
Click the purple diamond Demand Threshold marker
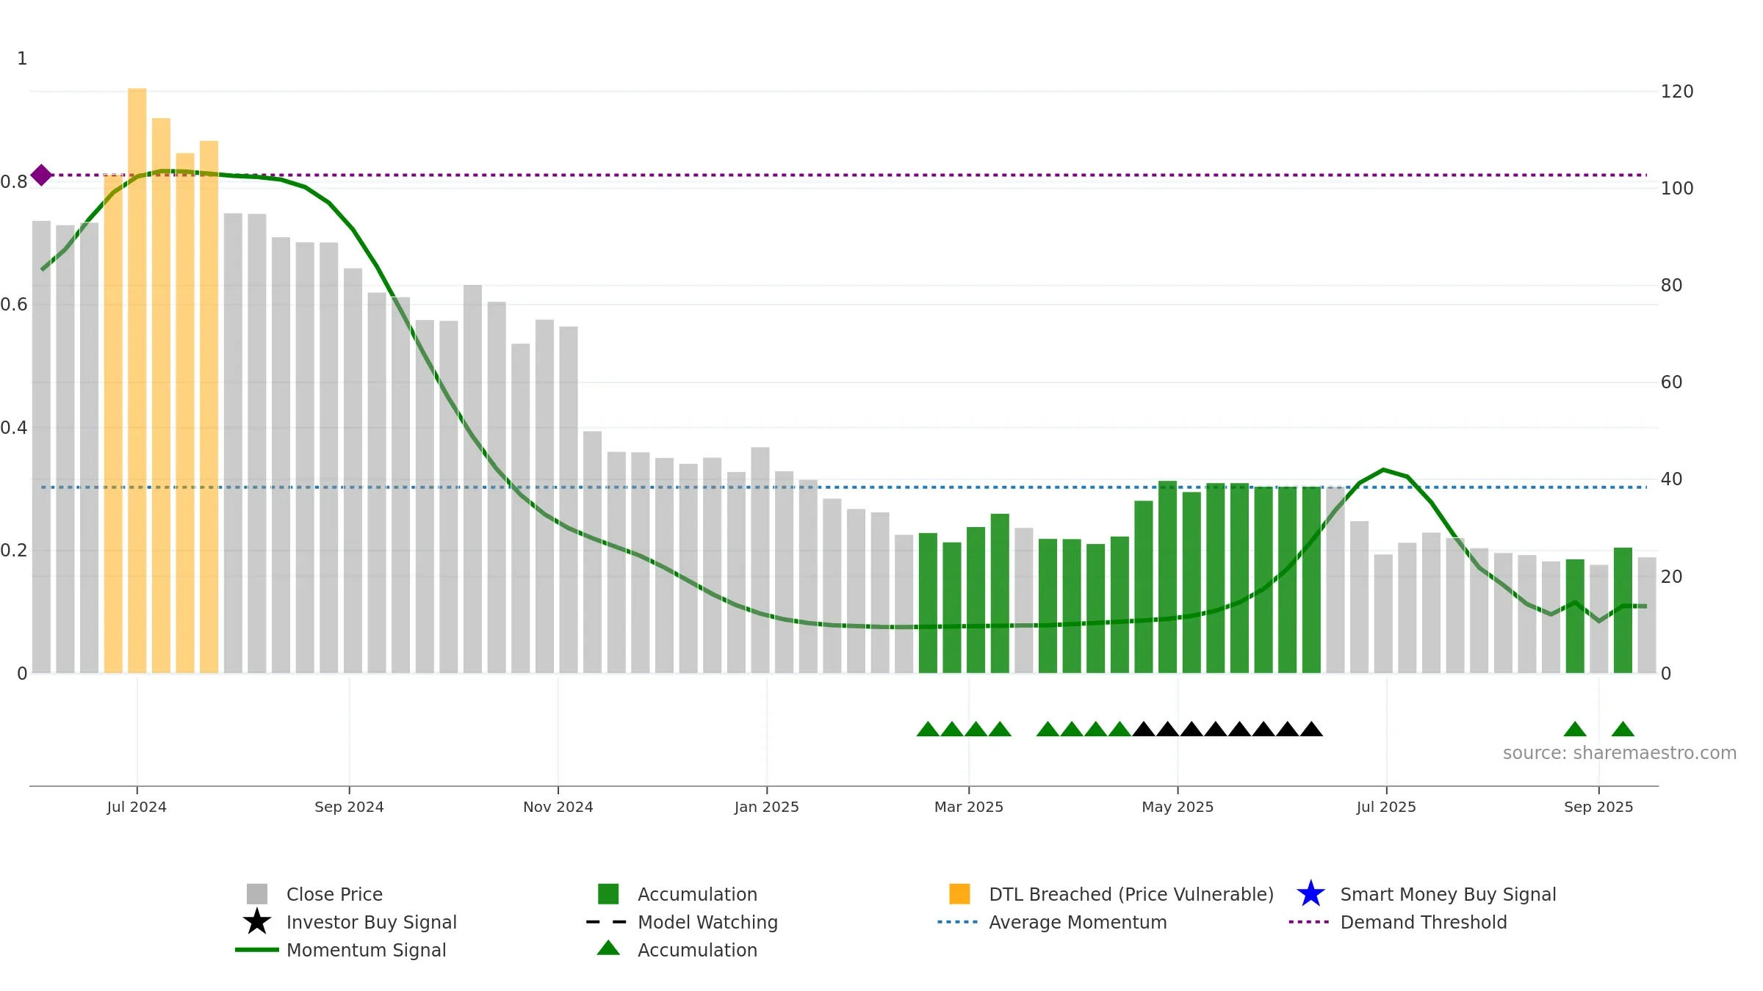click(41, 175)
